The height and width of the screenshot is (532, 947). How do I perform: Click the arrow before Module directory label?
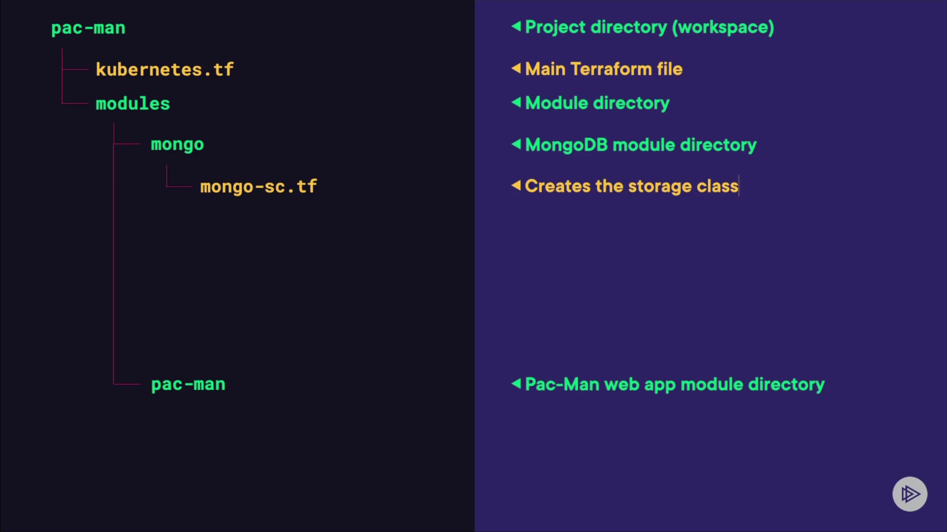point(516,102)
